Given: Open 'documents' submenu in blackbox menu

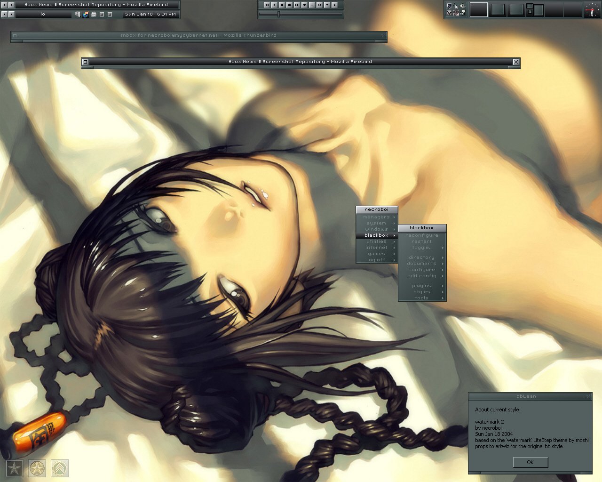Looking at the screenshot, I should click(422, 264).
